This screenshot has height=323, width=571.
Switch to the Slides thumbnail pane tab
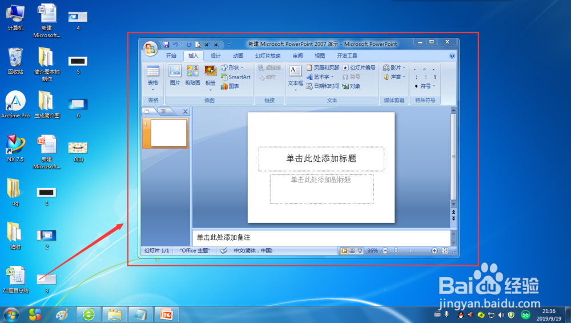click(148, 111)
